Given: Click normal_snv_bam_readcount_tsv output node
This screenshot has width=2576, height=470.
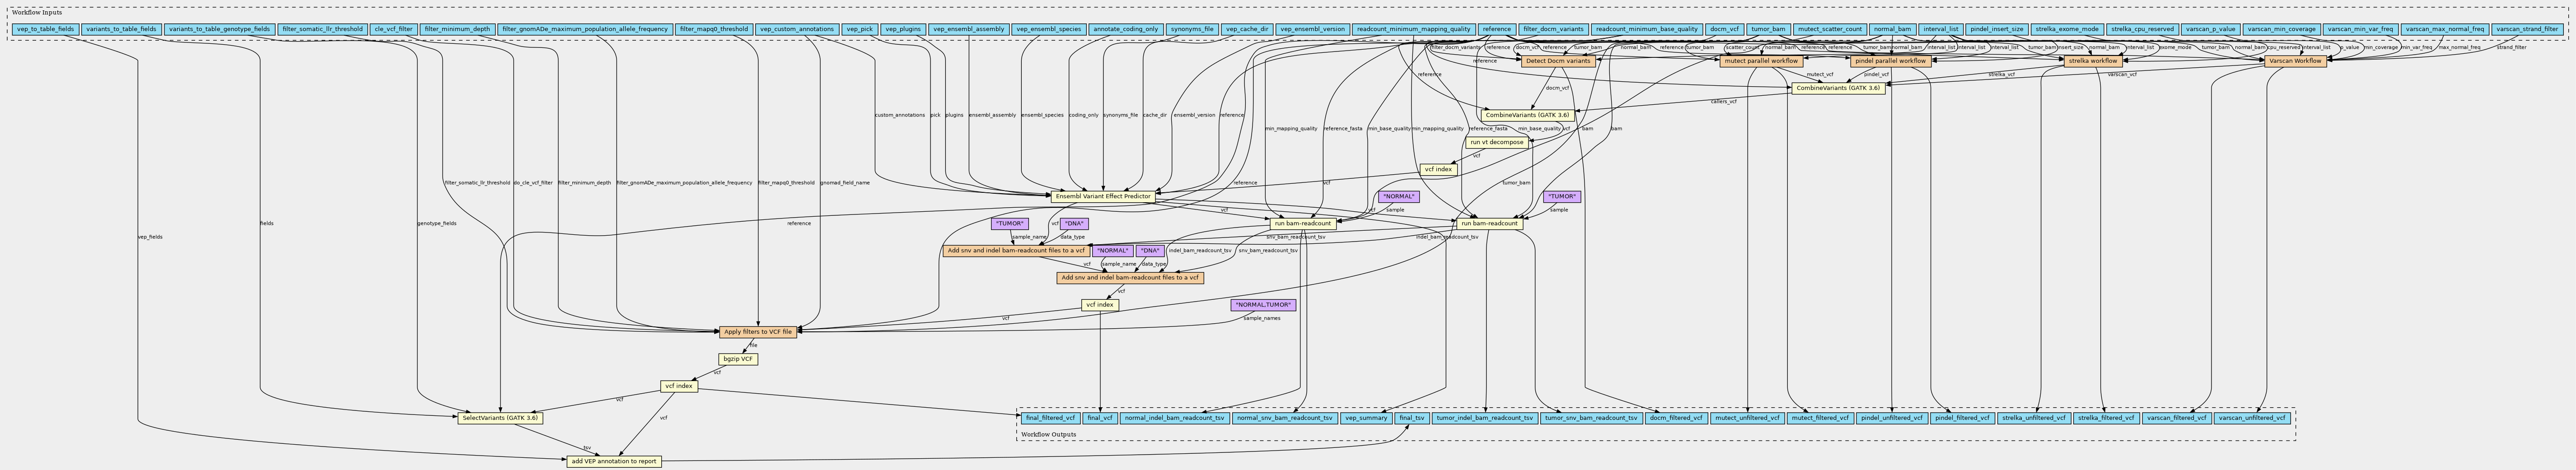Looking at the screenshot, I should [x=1284, y=417].
